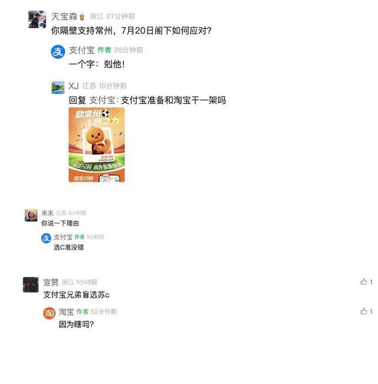Click the username 未未
Viewport: 378px width, 384px height.
[x=47, y=213]
